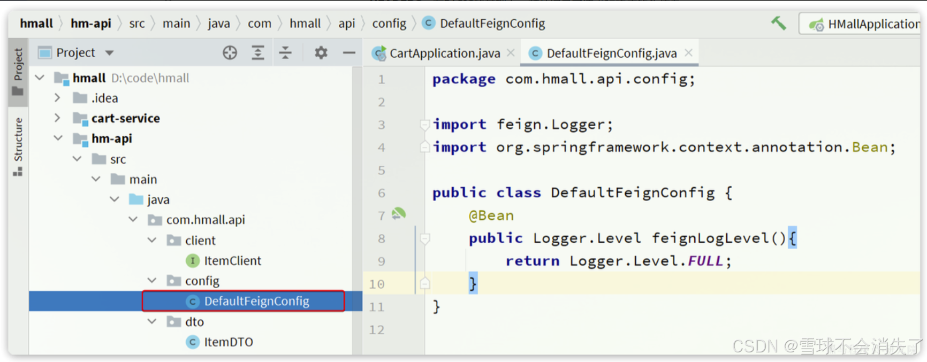Fold the import block via gutter marker line 3
The width and height of the screenshot is (927, 362).
pos(424,125)
